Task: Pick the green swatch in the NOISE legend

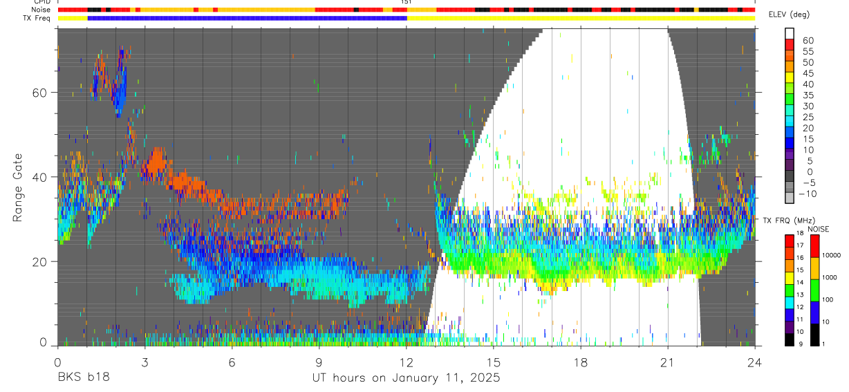Action: click(814, 290)
